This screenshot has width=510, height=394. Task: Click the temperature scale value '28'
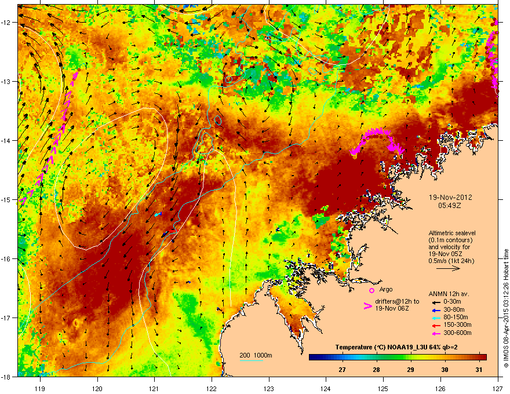point(376,370)
